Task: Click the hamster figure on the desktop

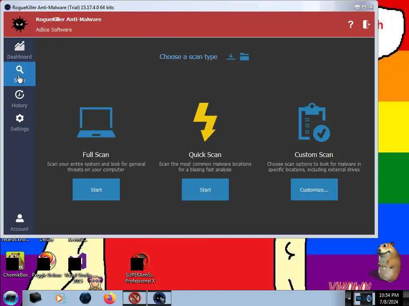Action: tap(389, 261)
